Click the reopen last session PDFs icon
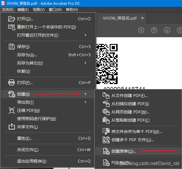 tap(11, 28)
